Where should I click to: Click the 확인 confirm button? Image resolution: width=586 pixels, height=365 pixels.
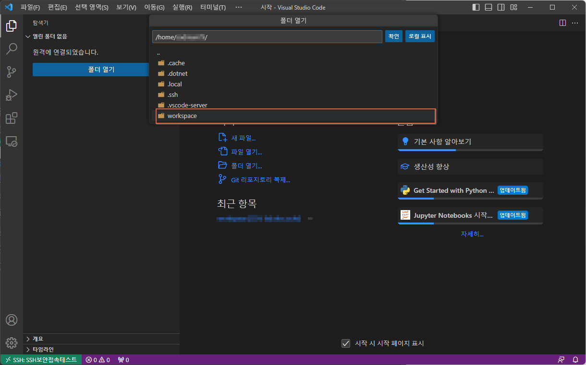click(394, 36)
